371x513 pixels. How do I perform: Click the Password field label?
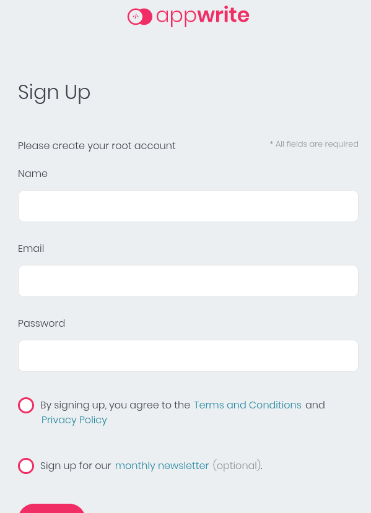41,324
